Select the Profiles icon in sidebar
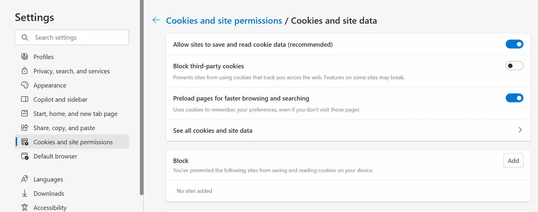 (x=25, y=56)
